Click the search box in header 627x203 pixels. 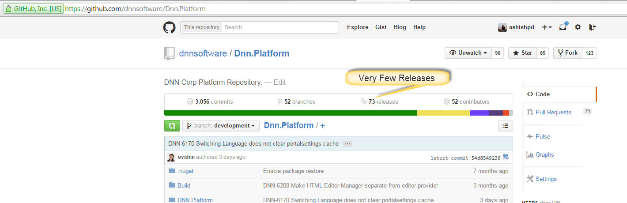pyautogui.click(x=280, y=27)
